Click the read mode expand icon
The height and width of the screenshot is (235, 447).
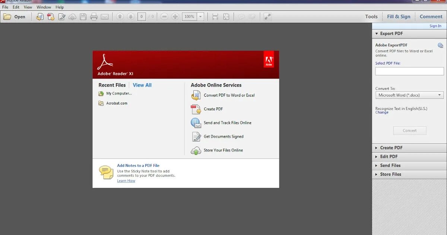point(267,17)
